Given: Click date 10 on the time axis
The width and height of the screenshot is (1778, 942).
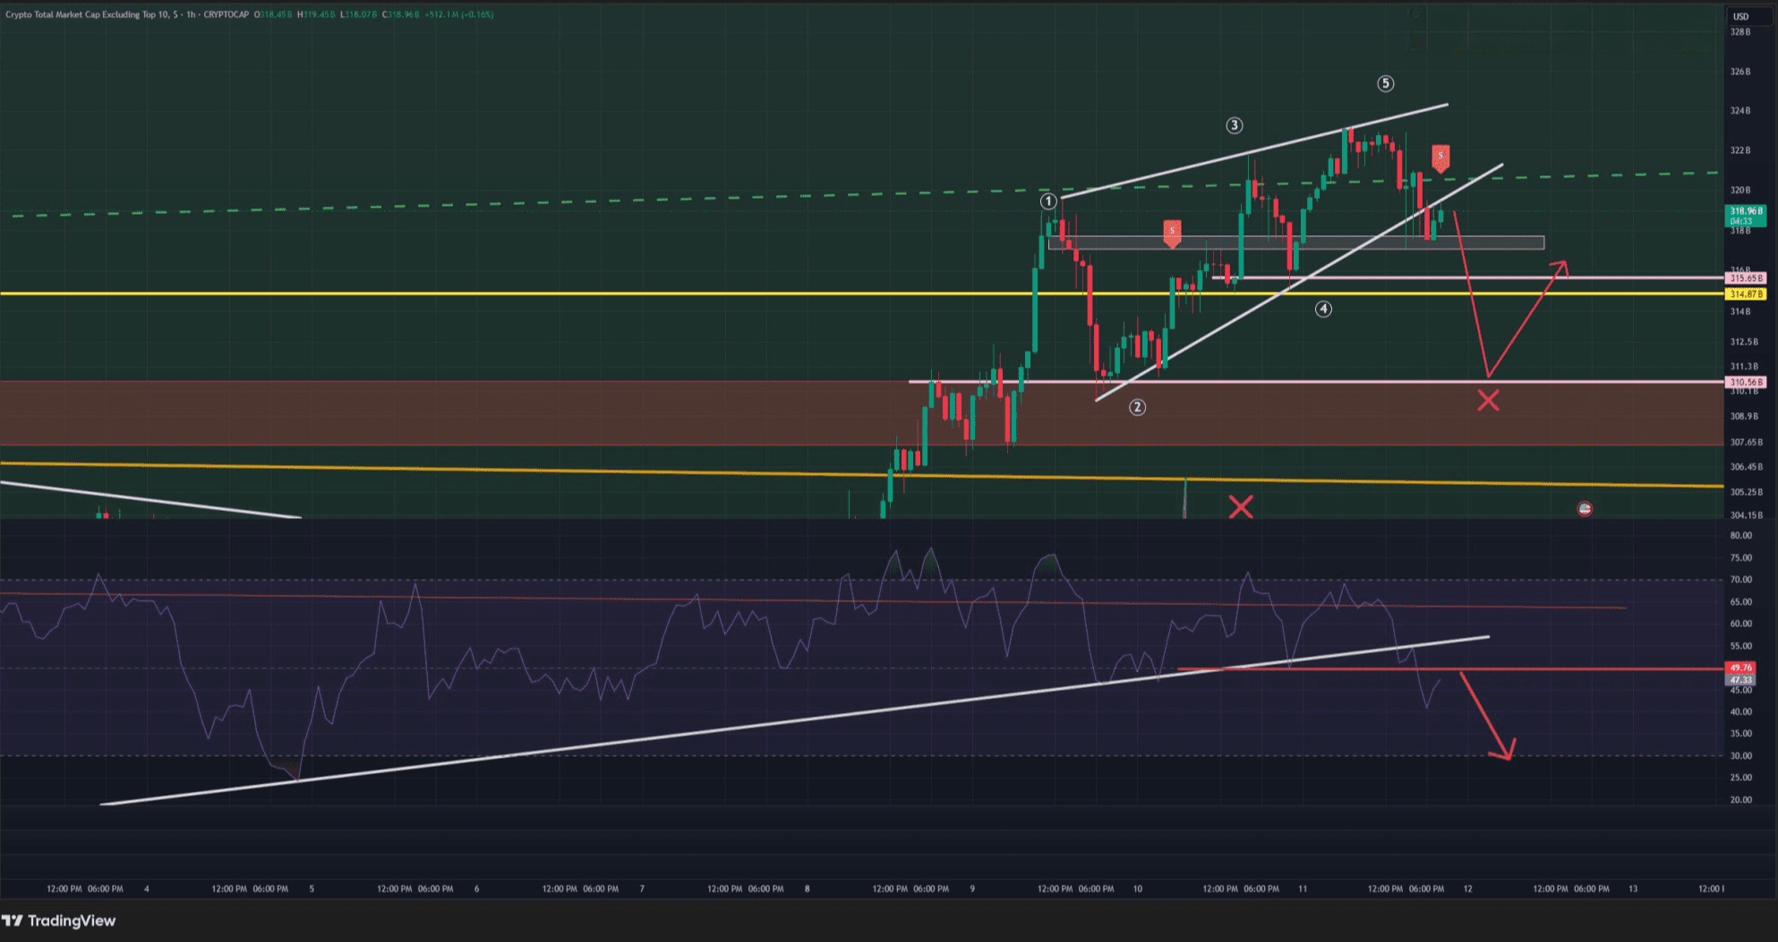Looking at the screenshot, I should (1137, 889).
